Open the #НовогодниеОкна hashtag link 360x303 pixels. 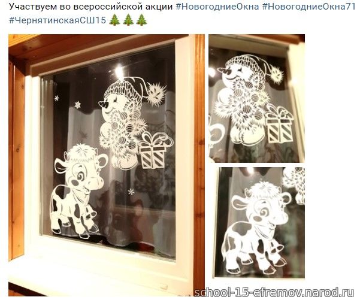[217, 7]
